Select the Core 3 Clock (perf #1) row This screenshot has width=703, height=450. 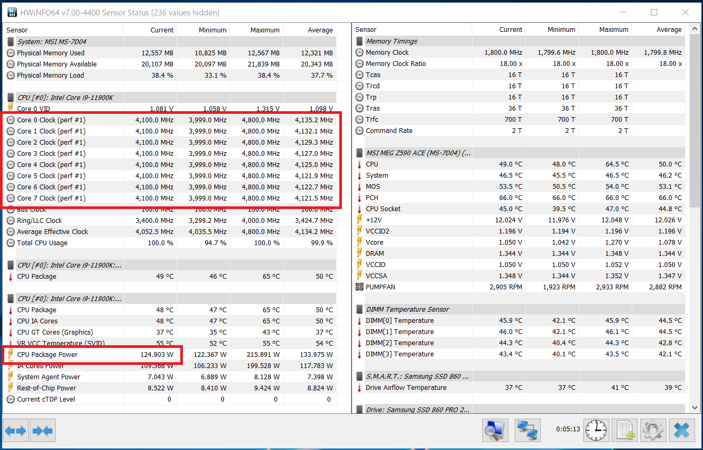[170, 153]
